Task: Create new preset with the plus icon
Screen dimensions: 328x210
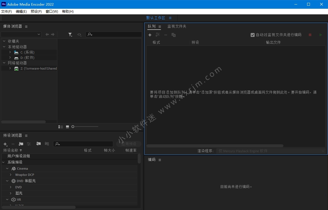Action: pyautogui.click(x=5, y=144)
